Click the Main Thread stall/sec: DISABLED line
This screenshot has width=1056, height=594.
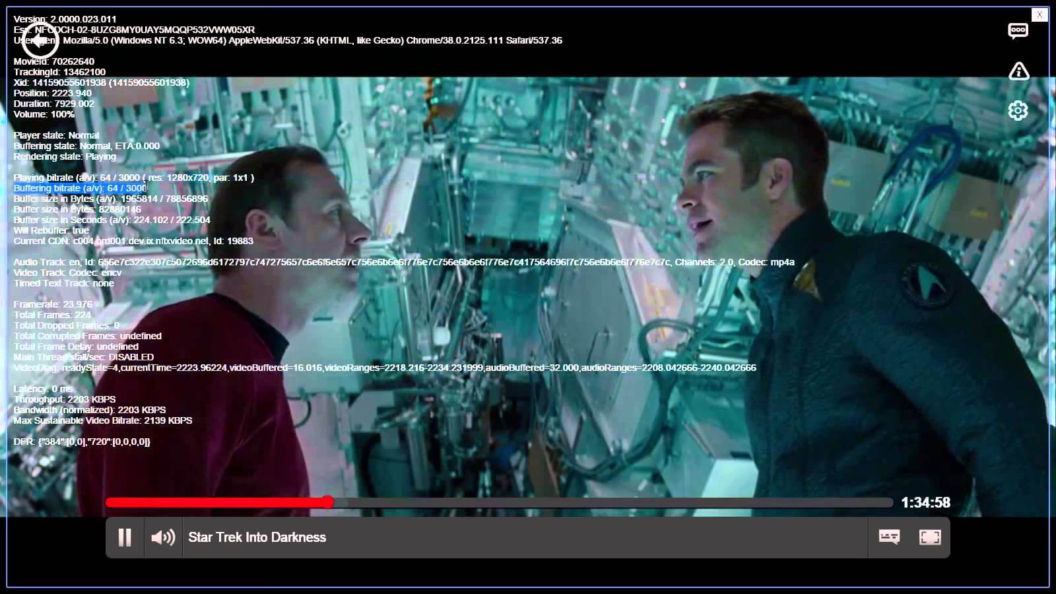[84, 357]
